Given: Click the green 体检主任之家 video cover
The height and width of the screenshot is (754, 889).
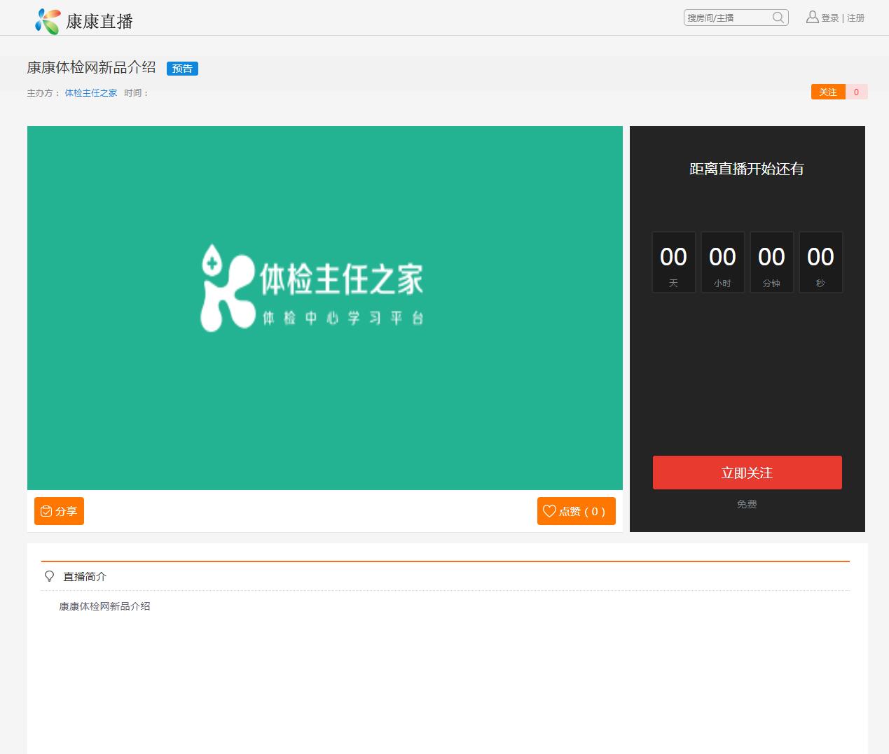Looking at the screenshot, I should click(325, 308).
